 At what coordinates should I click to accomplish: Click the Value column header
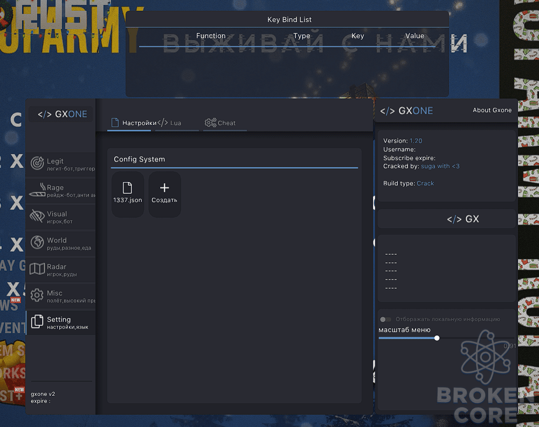pos(414,36)
